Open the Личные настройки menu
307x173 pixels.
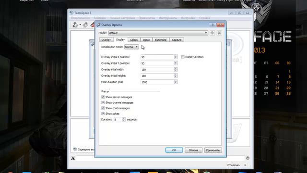point(122,18)
